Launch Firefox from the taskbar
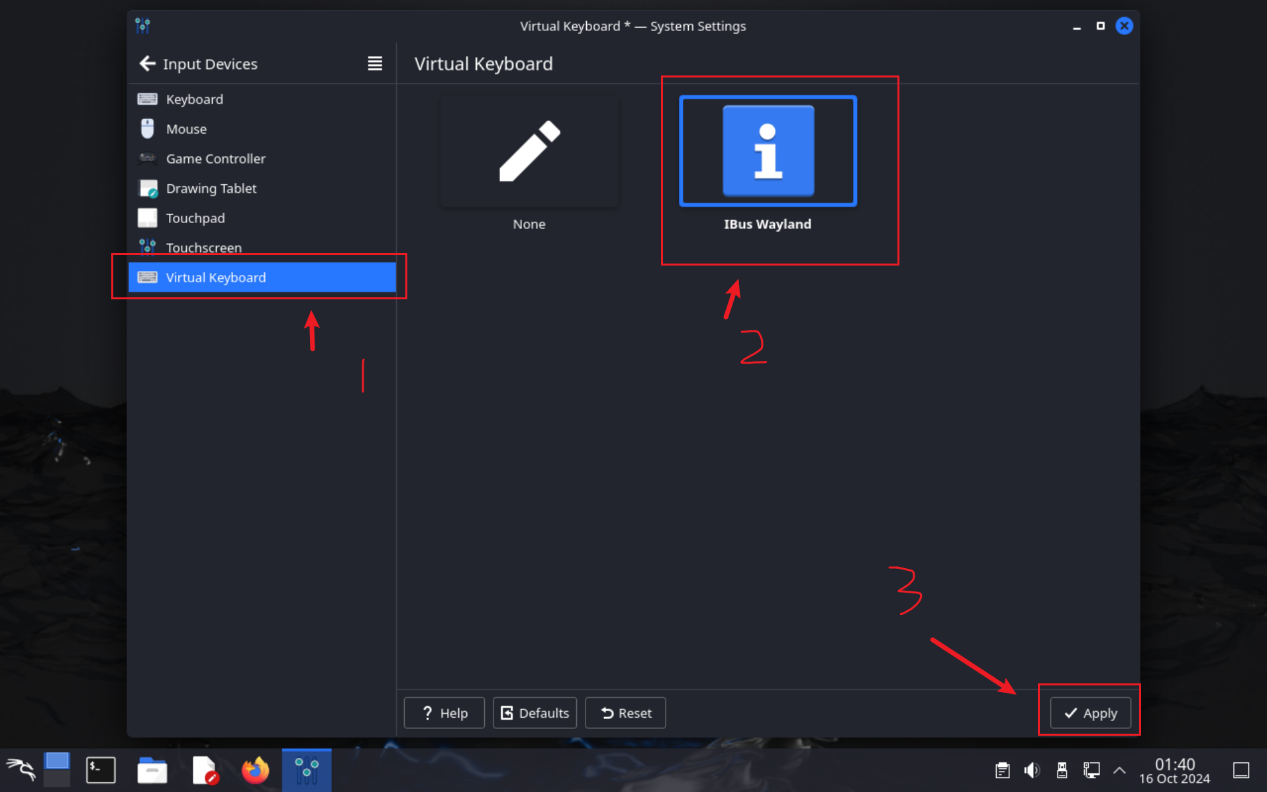 [256, 770]
